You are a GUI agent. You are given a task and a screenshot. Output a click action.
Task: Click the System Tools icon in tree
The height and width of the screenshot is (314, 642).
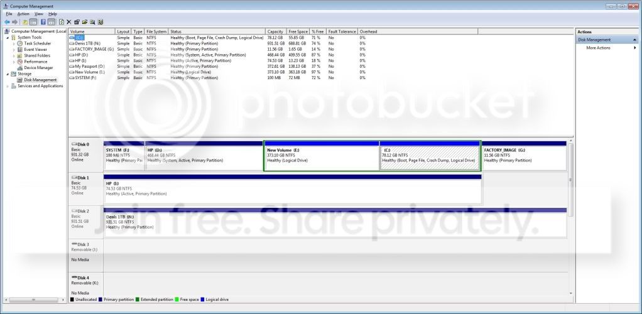pos(14,37)
